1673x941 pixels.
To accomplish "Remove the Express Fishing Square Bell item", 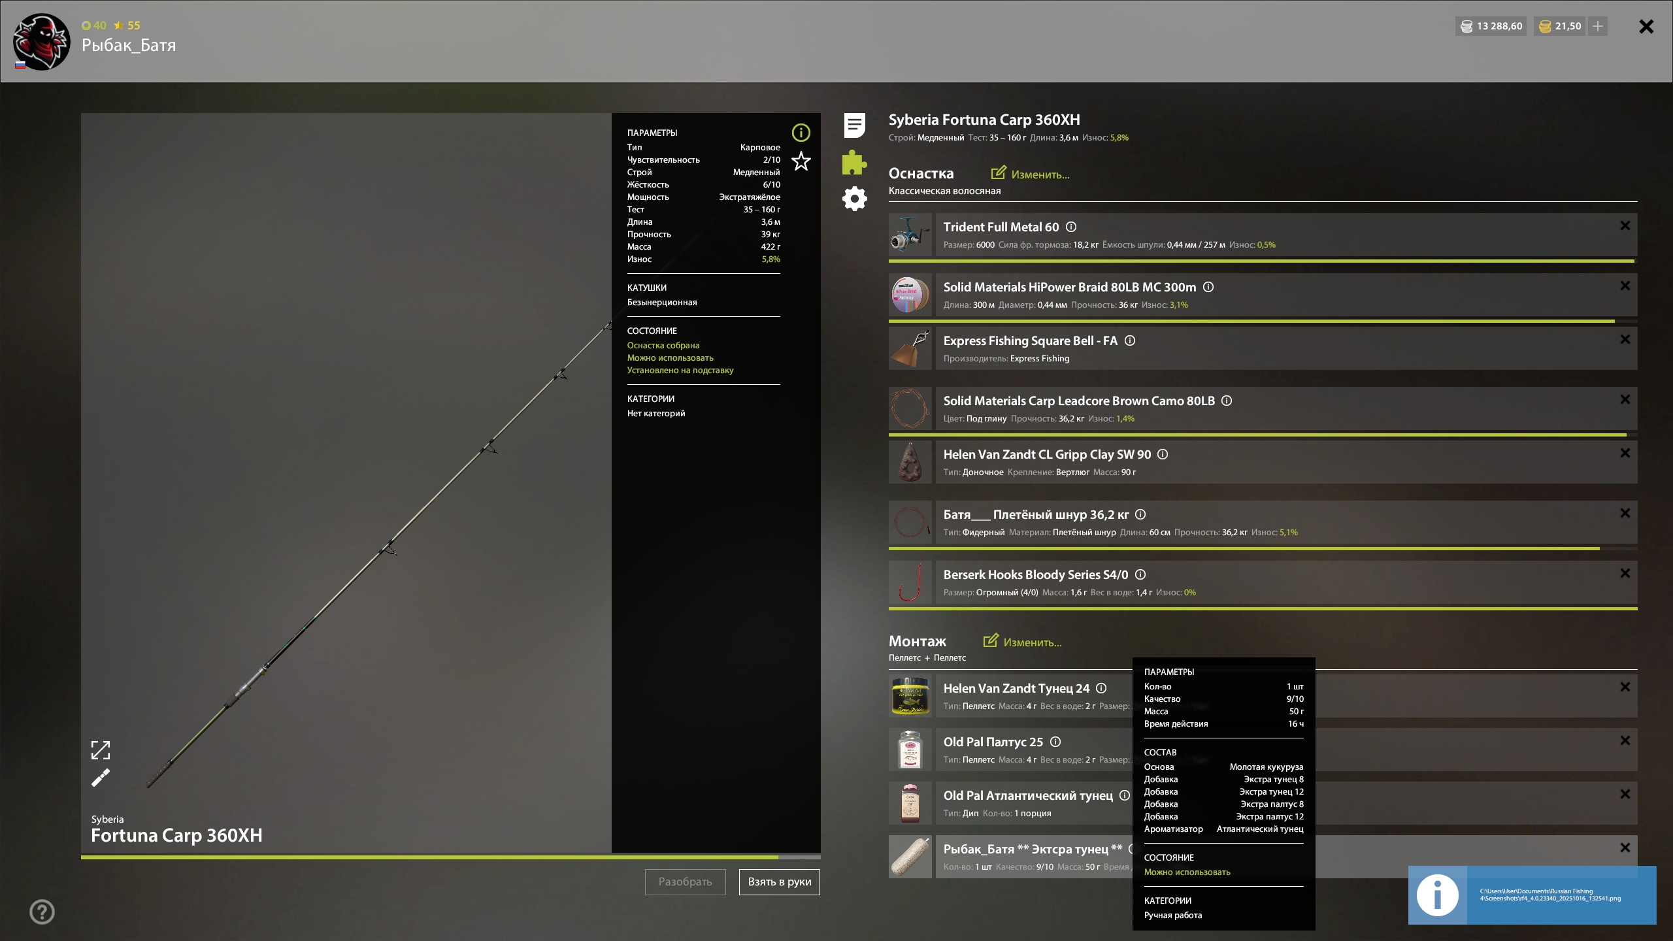I will pos(1625,339).
